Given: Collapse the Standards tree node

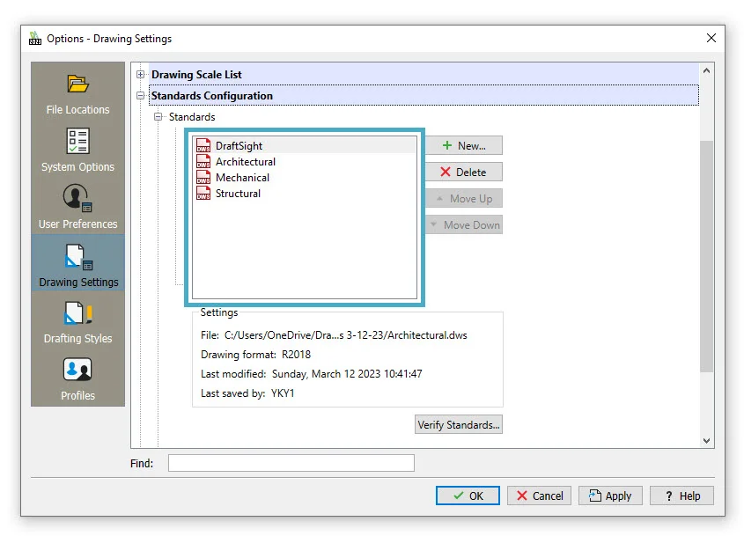Looking at the screenshot, I should coord(158,117).
